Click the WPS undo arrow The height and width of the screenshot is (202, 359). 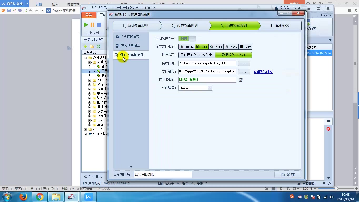click(x=31, y=11)
